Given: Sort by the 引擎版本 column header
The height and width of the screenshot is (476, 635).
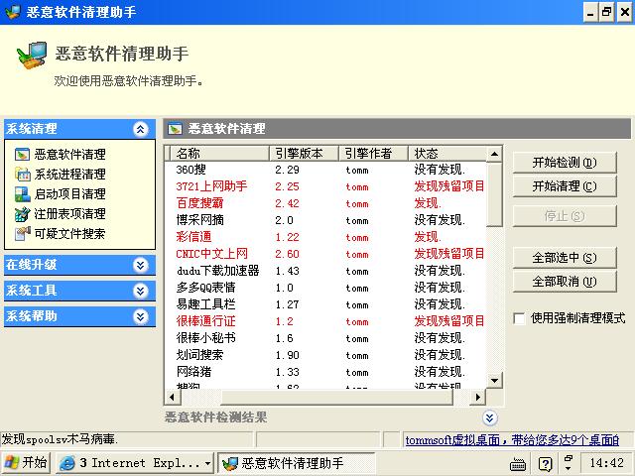Looking at the screenshot, I should click(x=304, y=154).
